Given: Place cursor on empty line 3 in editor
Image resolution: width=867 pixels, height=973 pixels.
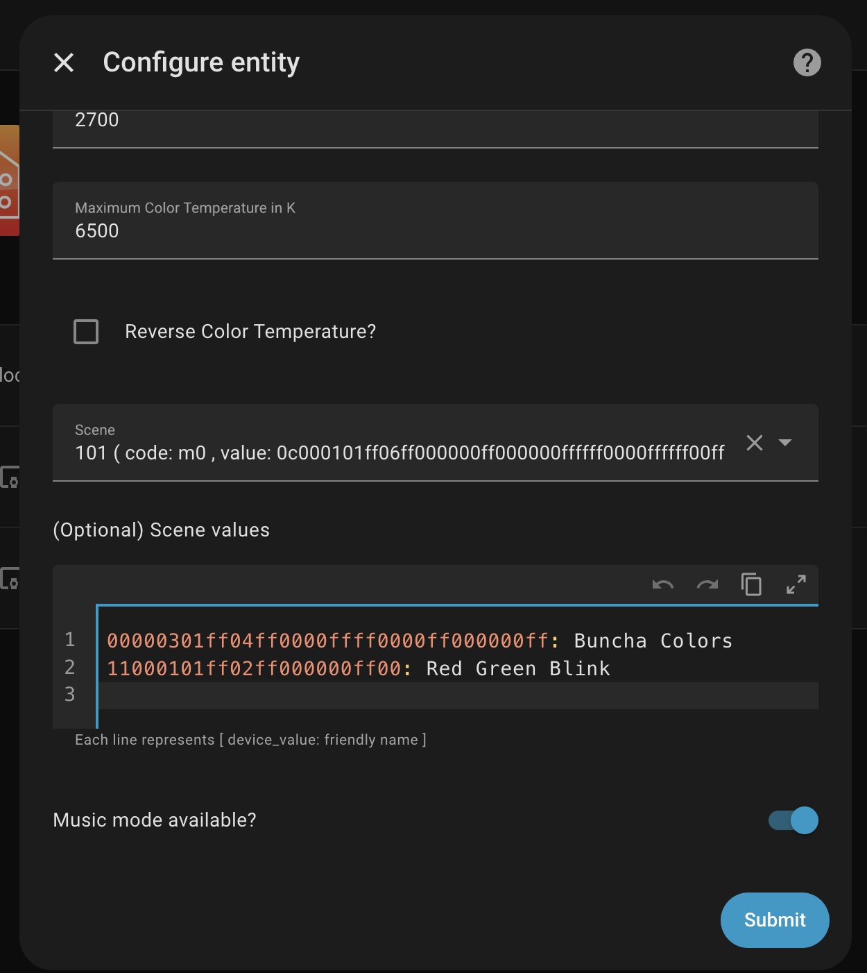Looking at the screenshot, I should coord(458,695).
